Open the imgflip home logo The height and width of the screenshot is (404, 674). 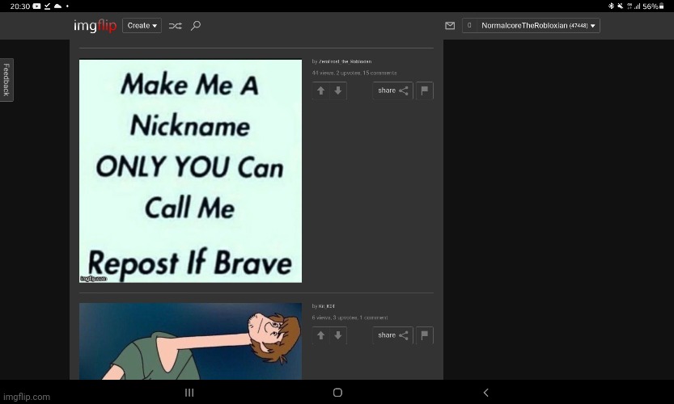coord(95,26)
